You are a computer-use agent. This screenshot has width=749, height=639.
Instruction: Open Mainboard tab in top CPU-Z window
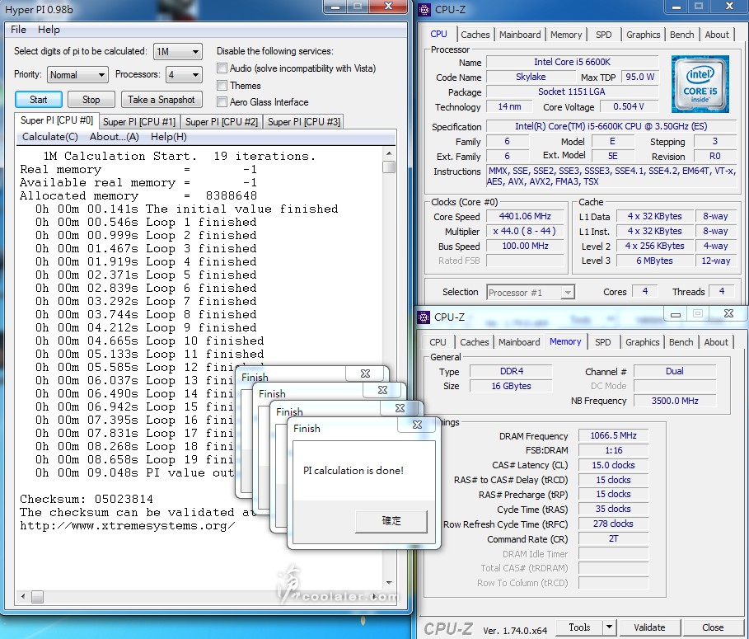(x=520, y=35)
